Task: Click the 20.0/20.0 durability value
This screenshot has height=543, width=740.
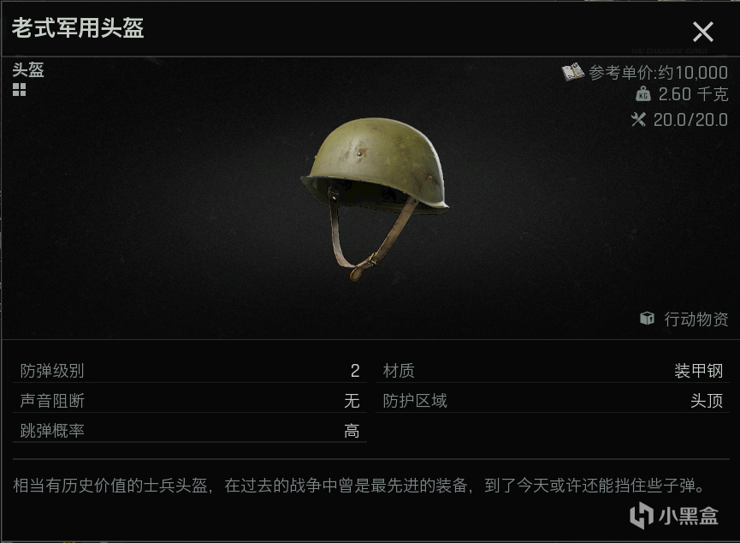Action: pyautogui.click(x=690, y=120)
